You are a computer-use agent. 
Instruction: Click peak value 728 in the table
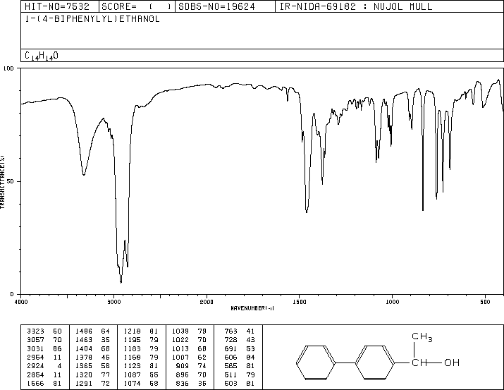click(x=231, y=340)
